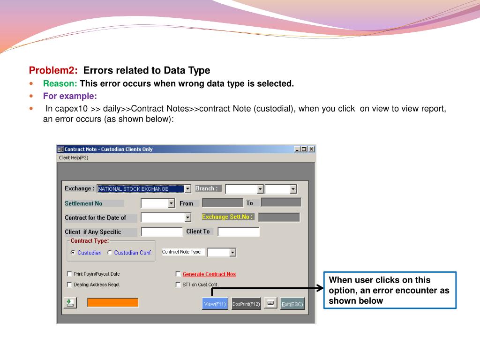480x360 pixels.
Task: Click the printer icon button
Action: point(270,303)
